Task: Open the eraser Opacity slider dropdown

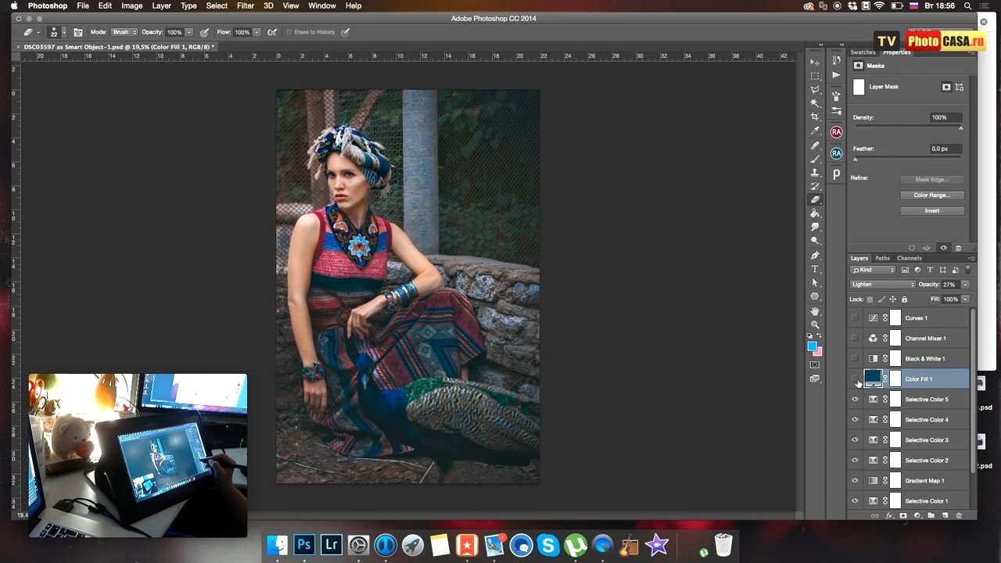Action: (x=189, y=32)
